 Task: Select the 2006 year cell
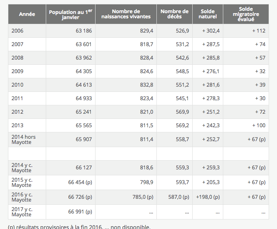pyautogui.click(x=18, y=31)
